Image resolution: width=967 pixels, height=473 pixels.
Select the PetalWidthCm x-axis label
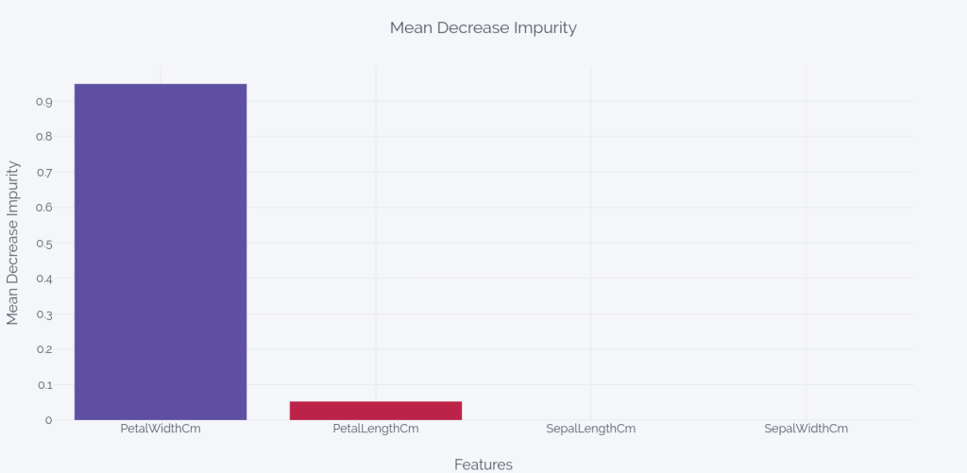(x=161, y=429)
